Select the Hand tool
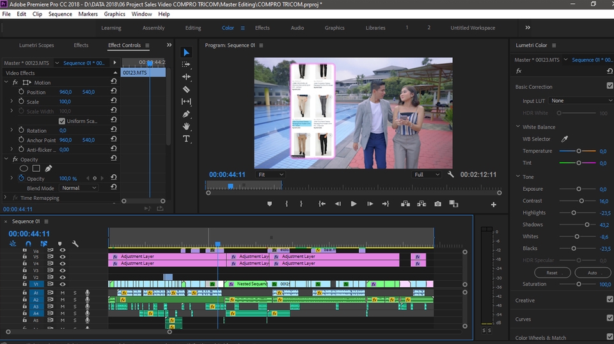The width and height of the screenshot is (614, 344). tap(186, 126)
